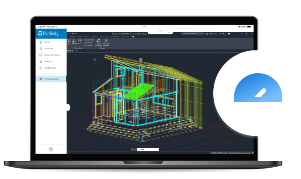The width and height of the screenshot is (301, 179).
Task: Click the user account sign-in icon
Action: [207, 34]
